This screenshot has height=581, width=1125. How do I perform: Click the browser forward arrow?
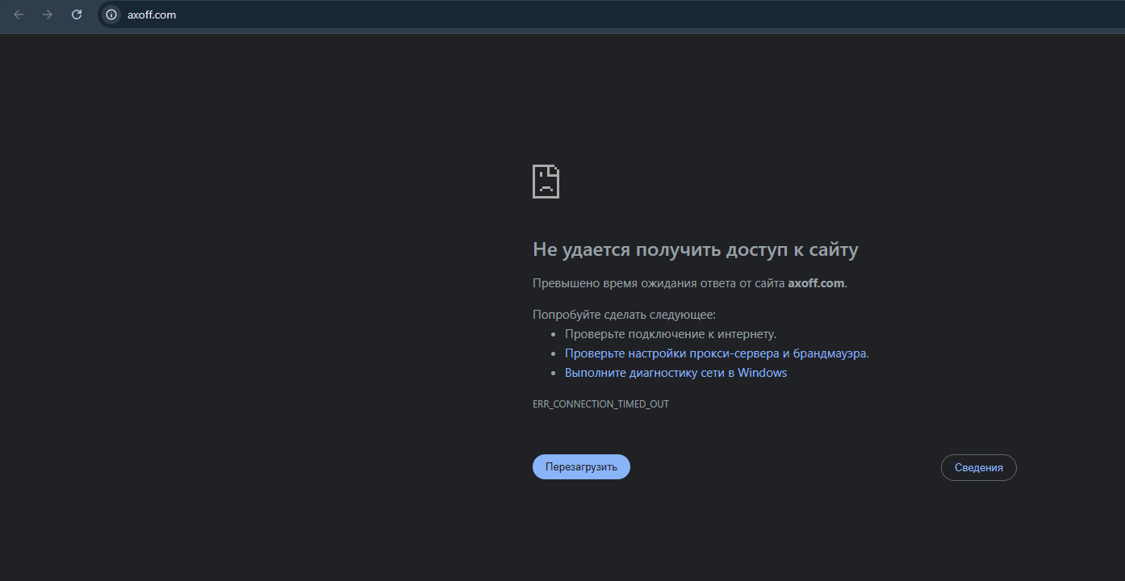[x=48, y=15]
